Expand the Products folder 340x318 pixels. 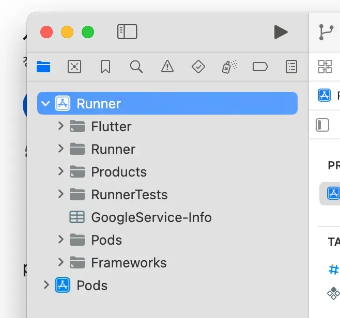61,171
